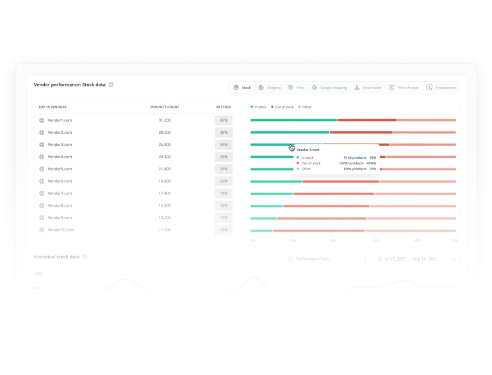Click globe icon next to Vendor4.com
Screen dimensions: 492x375
(x=42, y=157)
